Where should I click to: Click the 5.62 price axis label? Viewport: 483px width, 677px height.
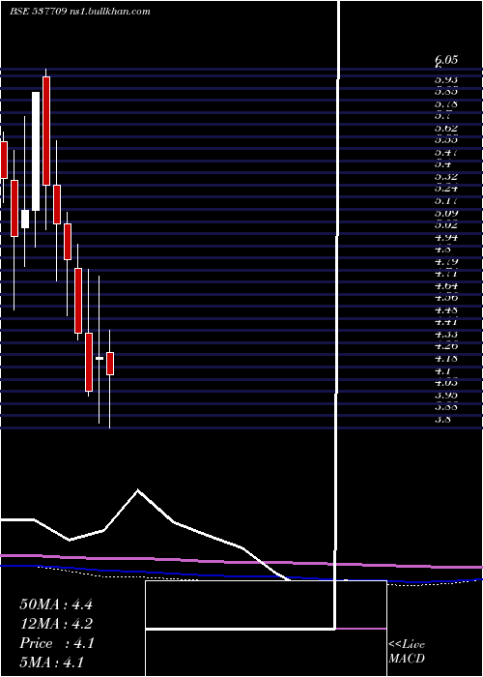[446, 129]
